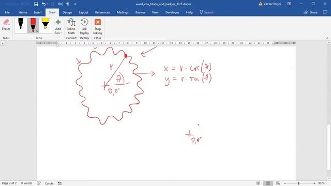331x186 pixels.
Task: Click Add Pen button
Action: point(58,27)
